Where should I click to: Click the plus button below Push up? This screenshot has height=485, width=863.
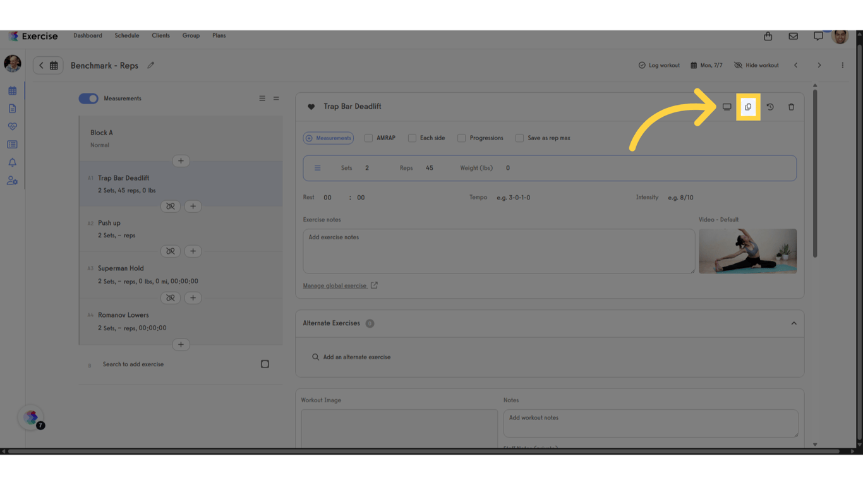(193, 251)
